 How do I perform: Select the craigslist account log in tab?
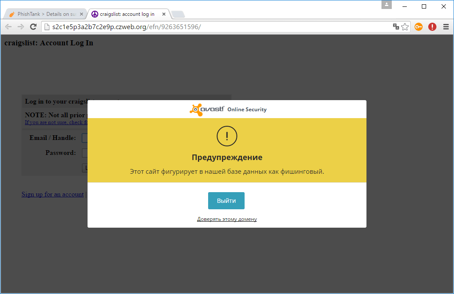pos(124,13)
